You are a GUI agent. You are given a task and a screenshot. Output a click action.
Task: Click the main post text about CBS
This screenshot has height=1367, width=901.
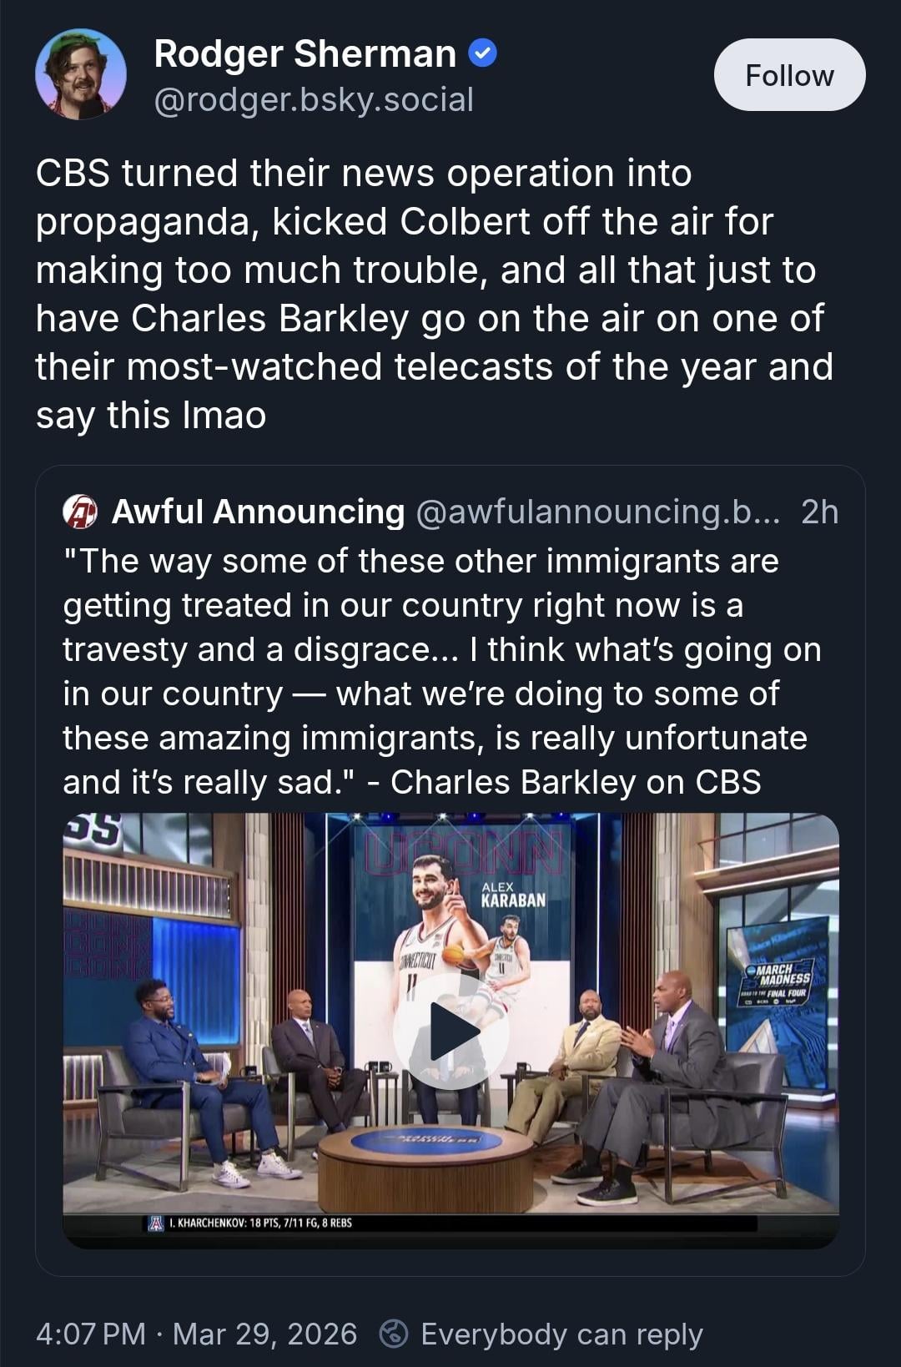coord(434,294)
